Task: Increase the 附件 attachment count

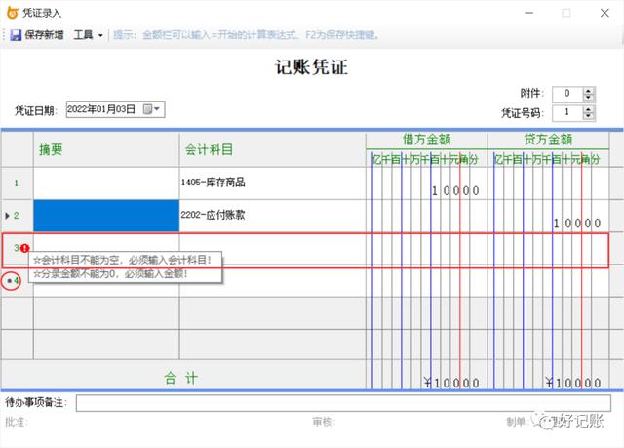Action: tap(588, 91)
